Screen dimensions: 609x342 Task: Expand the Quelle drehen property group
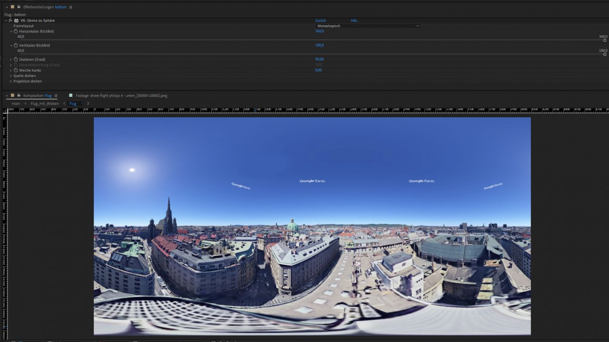(11, 76)
